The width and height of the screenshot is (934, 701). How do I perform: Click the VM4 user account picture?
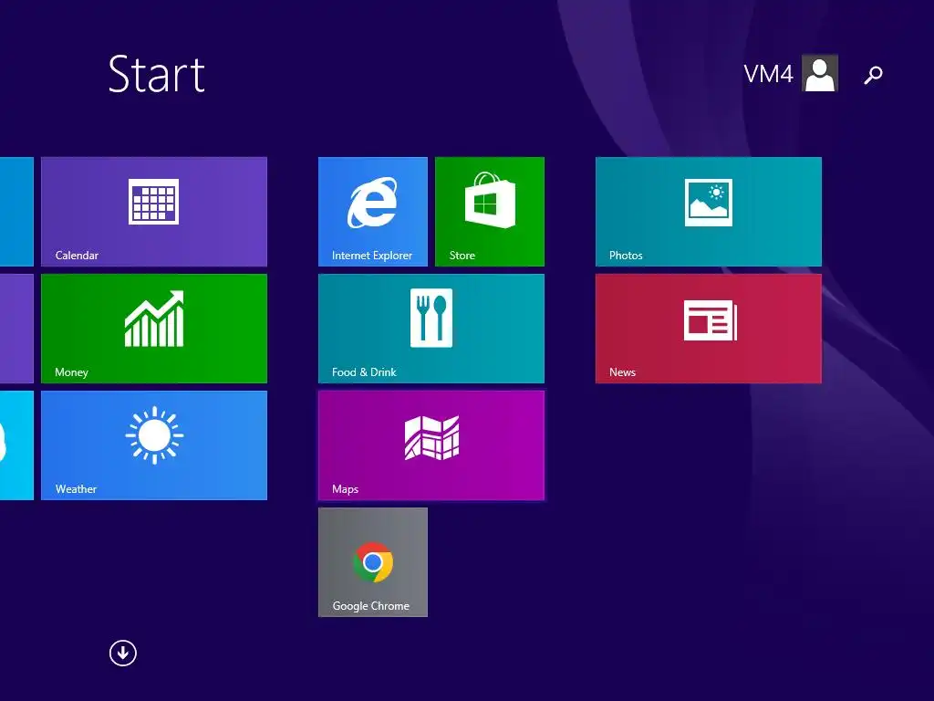pos(820,73)
